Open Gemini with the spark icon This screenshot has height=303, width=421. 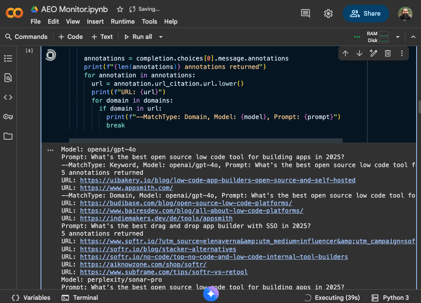tap(211, 294)
